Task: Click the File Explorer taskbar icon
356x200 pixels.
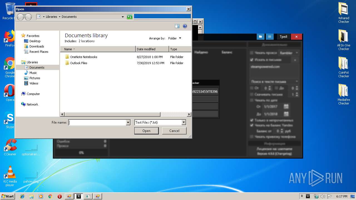Action: pos(31,196)
